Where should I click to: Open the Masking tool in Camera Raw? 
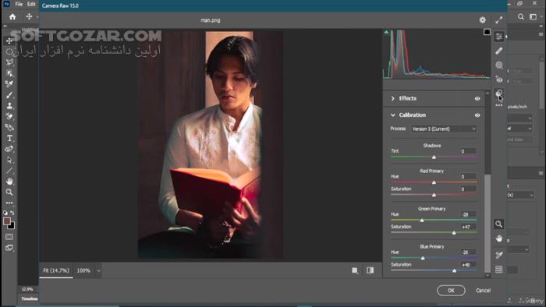click(x=499, y=65)
